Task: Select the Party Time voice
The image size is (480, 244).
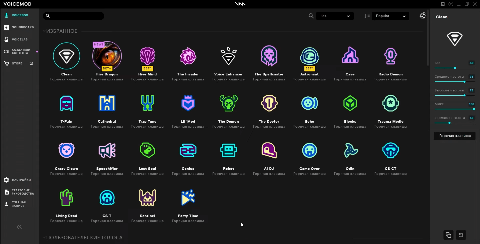Action: point(188,198)
